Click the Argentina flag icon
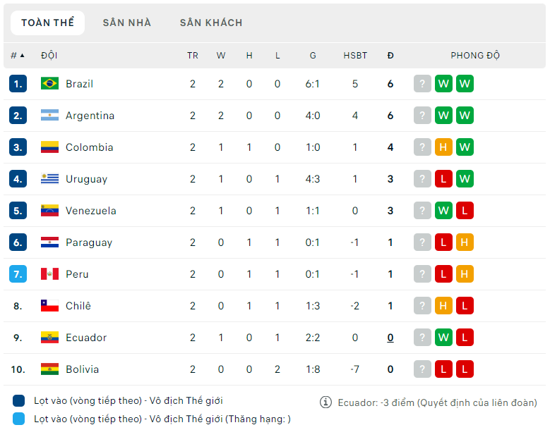This screenshot has width=550, height=437. coord(49,116)
